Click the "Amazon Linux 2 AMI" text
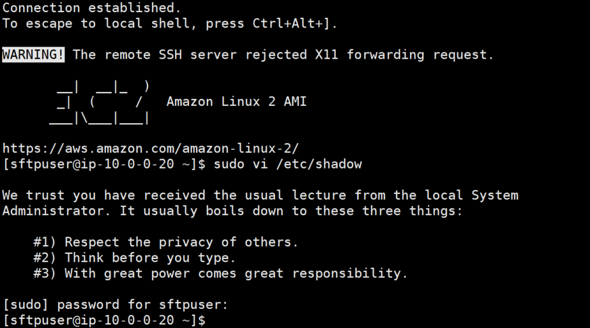Viewport: 590px width, 328px height. point(236,102)
